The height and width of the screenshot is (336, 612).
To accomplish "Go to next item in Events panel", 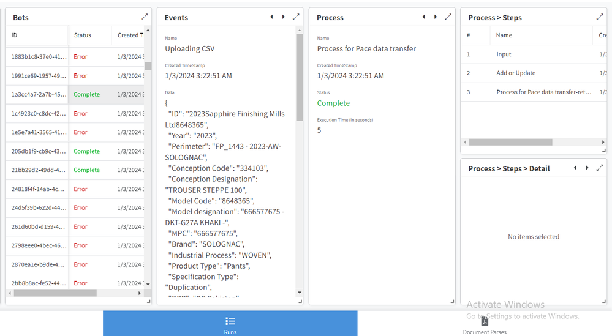I will coord(284,17).
